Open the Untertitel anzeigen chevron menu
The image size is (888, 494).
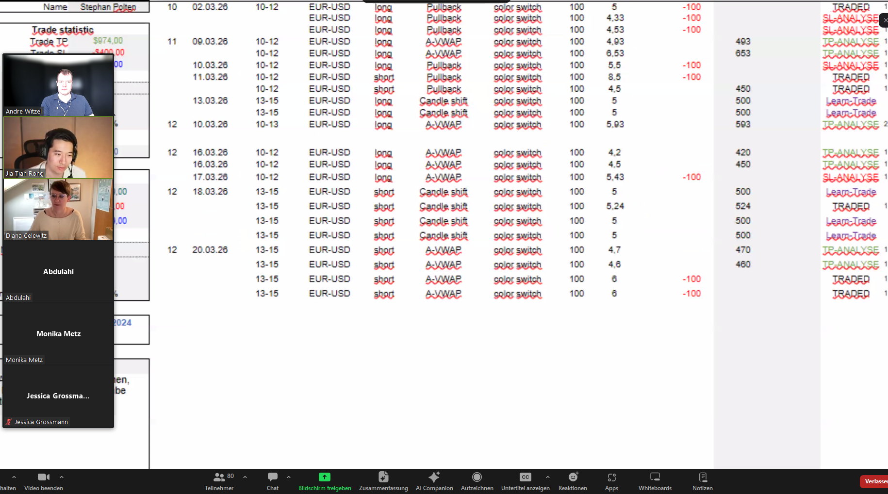(x=548, y=477)
